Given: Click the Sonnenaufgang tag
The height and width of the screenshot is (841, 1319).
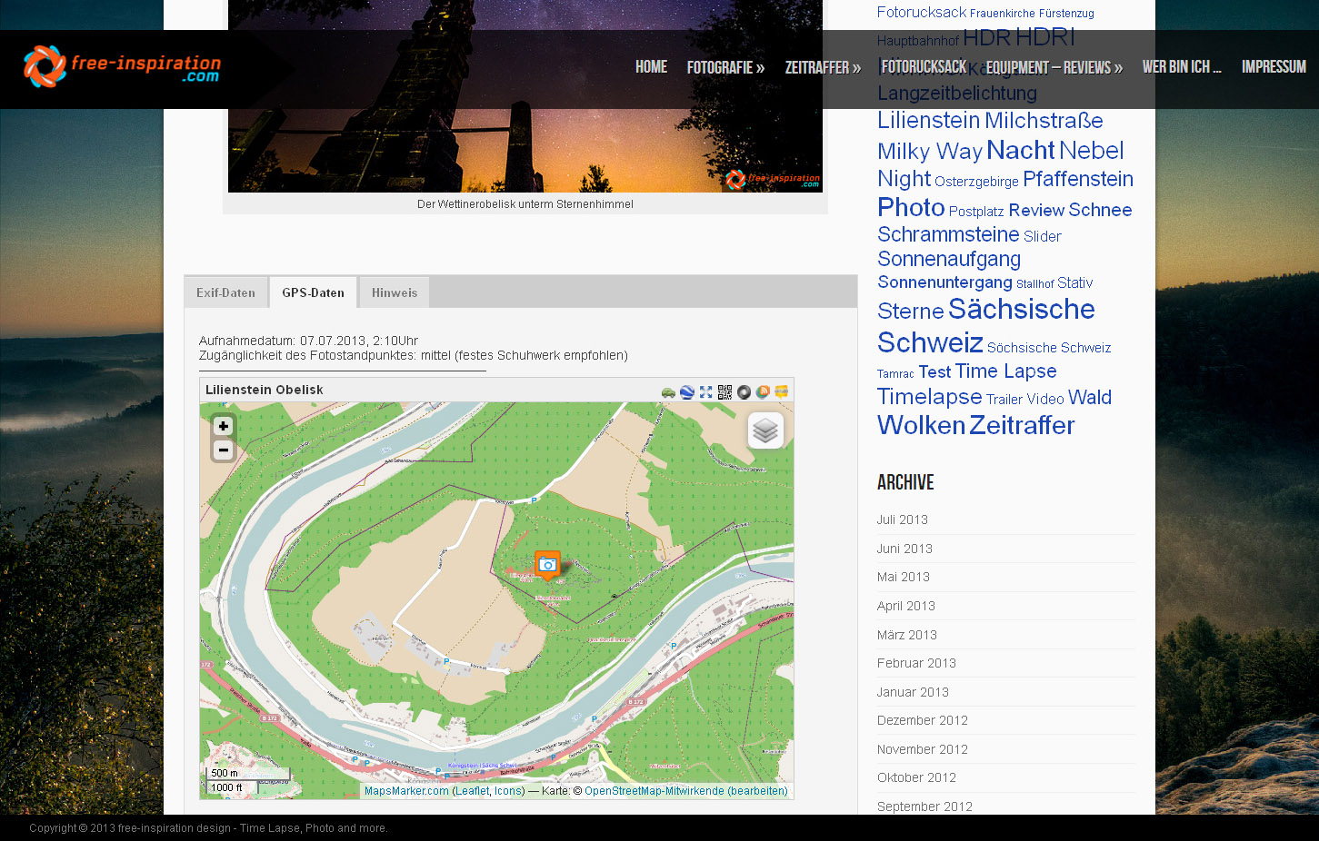Looking at the screenshot, I should point(949,260).
